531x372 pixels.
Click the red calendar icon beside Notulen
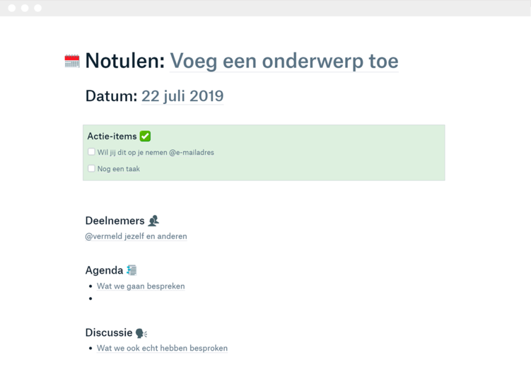72,62
